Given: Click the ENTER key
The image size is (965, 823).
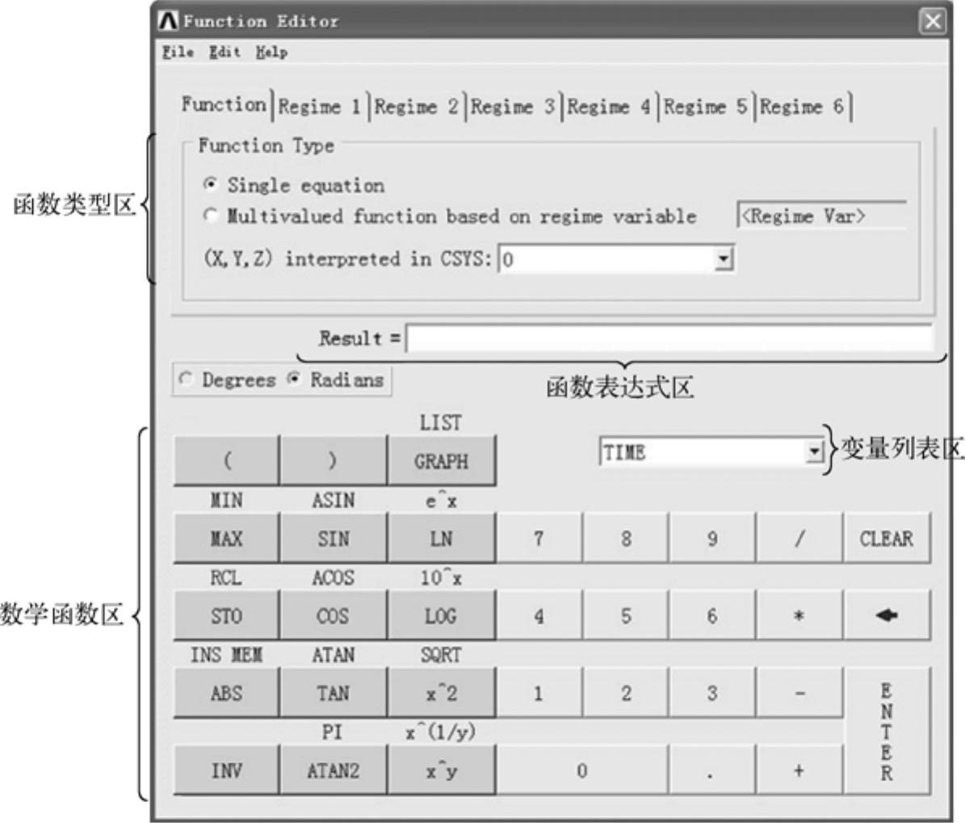Looking at the screenshot, I should pos(886,732).
